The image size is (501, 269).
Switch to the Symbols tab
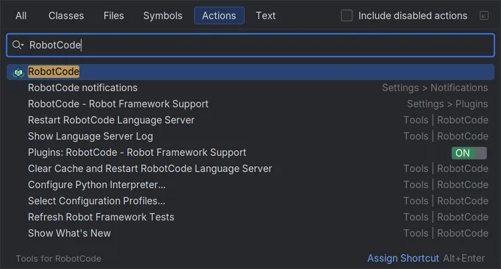[162, 15]
